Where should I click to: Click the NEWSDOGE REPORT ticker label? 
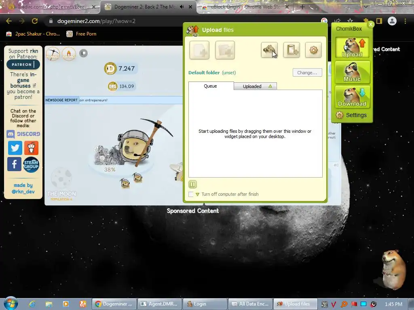point(61,100)
